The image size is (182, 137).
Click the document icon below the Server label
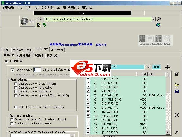point(39,25)
